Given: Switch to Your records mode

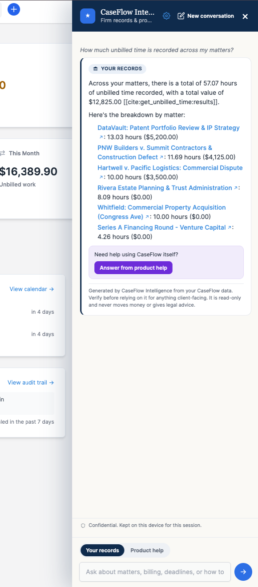Looking at the screenshot, I should pyautogui.click(x=102, y=551).
